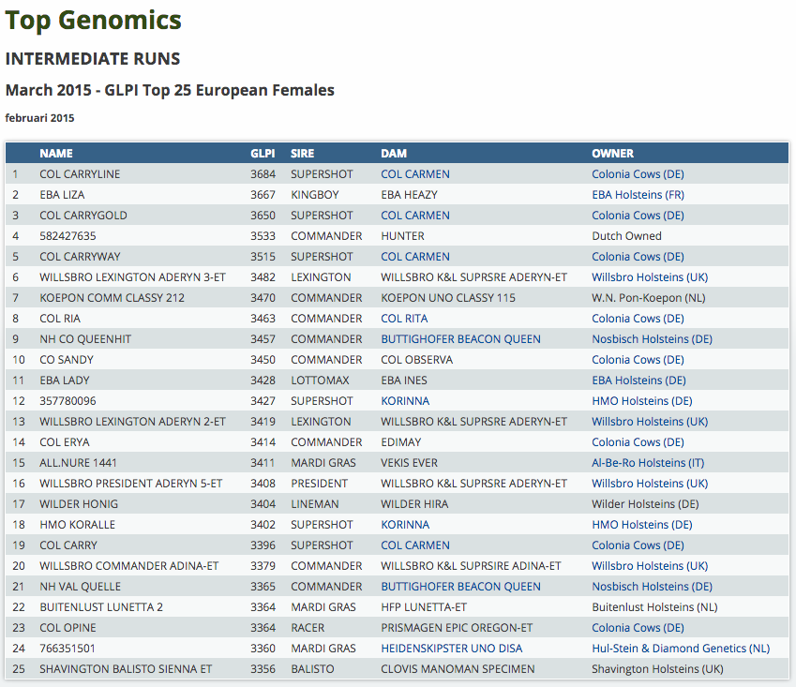Click BUTTIGHOFER BEACON QUEEN in NH VAL QUELLE row
Image resolution: width=796 pixels, height=687 pixels.
pyautogui.click(x=460, y=587)
